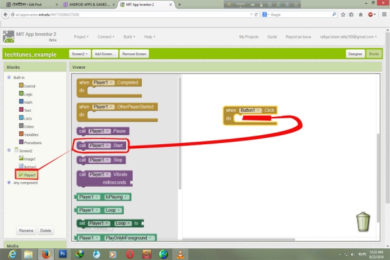
Task: Click Report an Issue link
Action: 298,37
